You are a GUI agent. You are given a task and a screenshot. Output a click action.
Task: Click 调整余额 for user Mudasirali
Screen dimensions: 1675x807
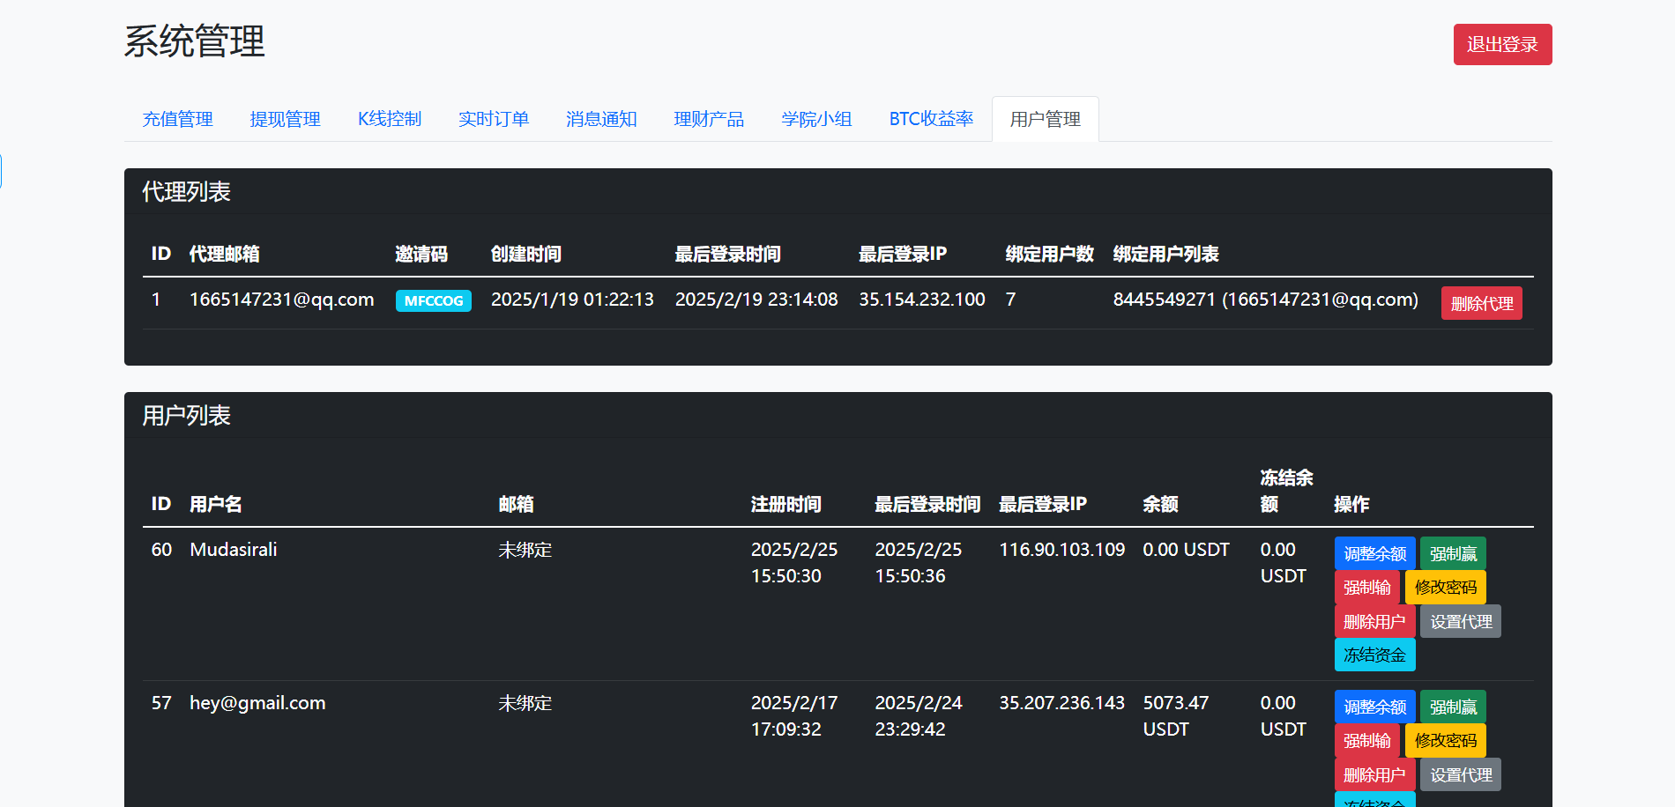[x=1374, y=553]
